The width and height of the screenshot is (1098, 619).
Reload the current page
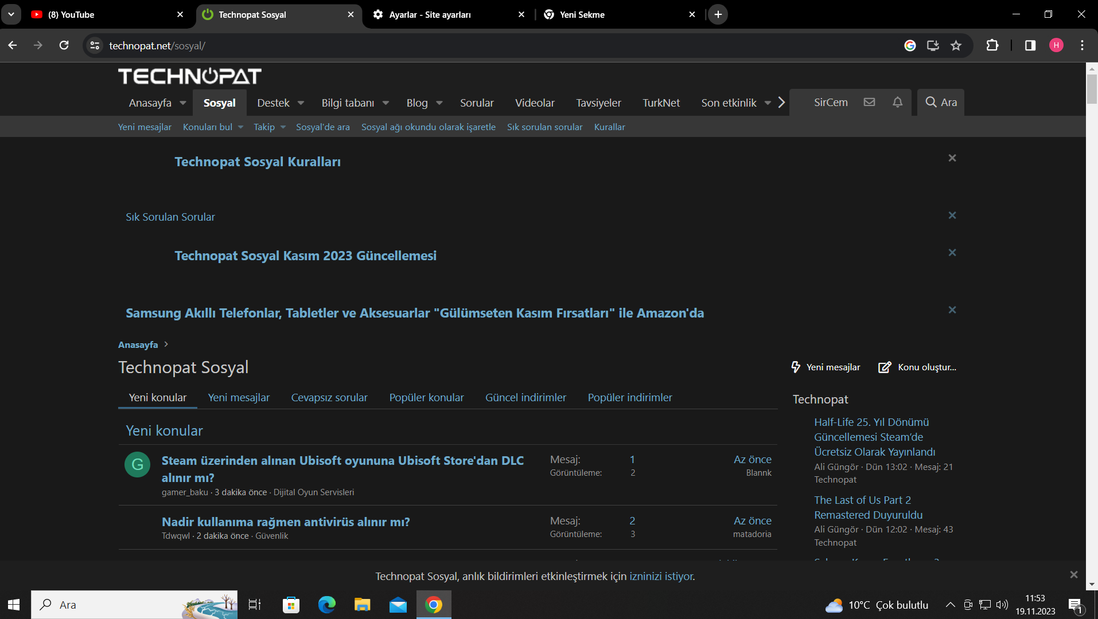[64, 45]
